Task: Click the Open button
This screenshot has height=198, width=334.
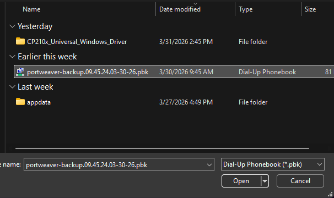Action: 241,181
